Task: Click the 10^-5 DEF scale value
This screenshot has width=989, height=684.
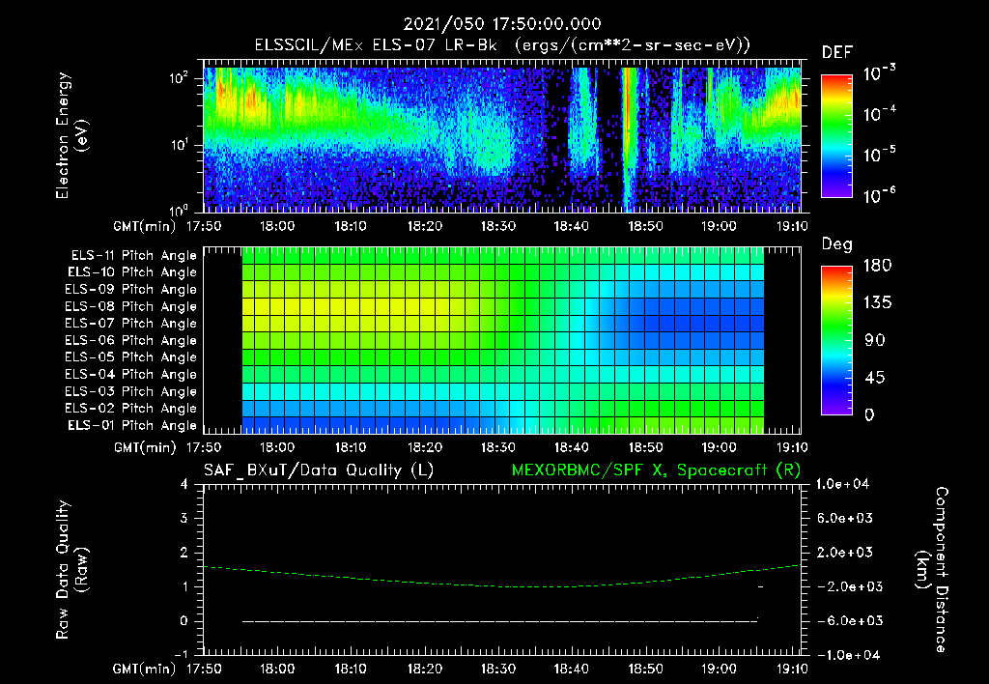Action: point(879,154)
